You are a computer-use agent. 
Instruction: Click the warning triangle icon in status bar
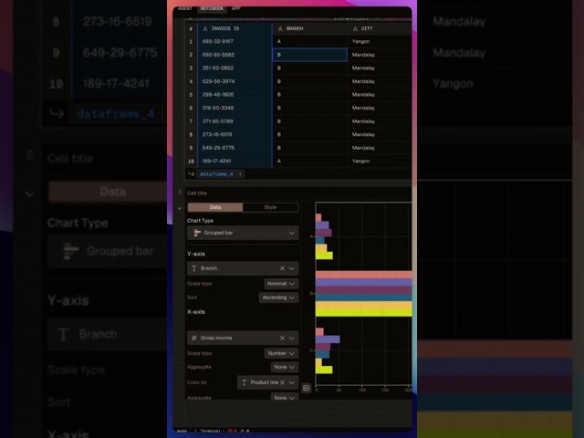pos(242,431)
